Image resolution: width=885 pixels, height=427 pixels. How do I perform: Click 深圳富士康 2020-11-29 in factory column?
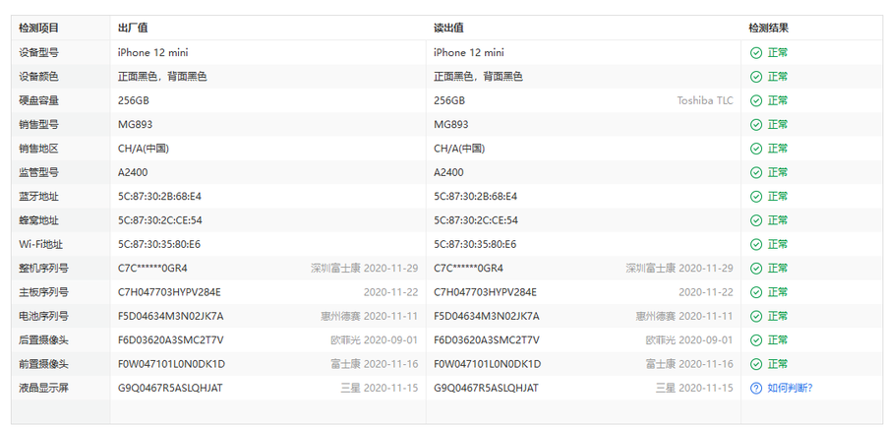(x=365, y=269)
